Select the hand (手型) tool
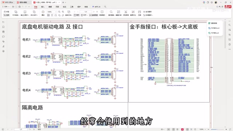Screen dimensions: 233x131 pyautogui.click(x=7, y=12)
